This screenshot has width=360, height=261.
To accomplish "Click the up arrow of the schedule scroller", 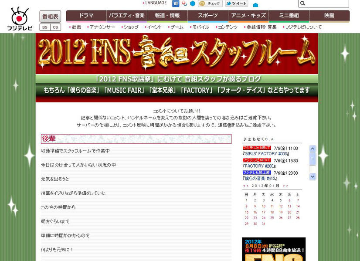I will coord(312,149).
